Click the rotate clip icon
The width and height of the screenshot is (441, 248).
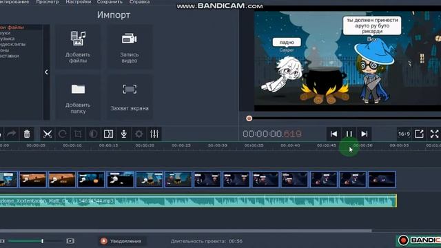click(63, 134)
